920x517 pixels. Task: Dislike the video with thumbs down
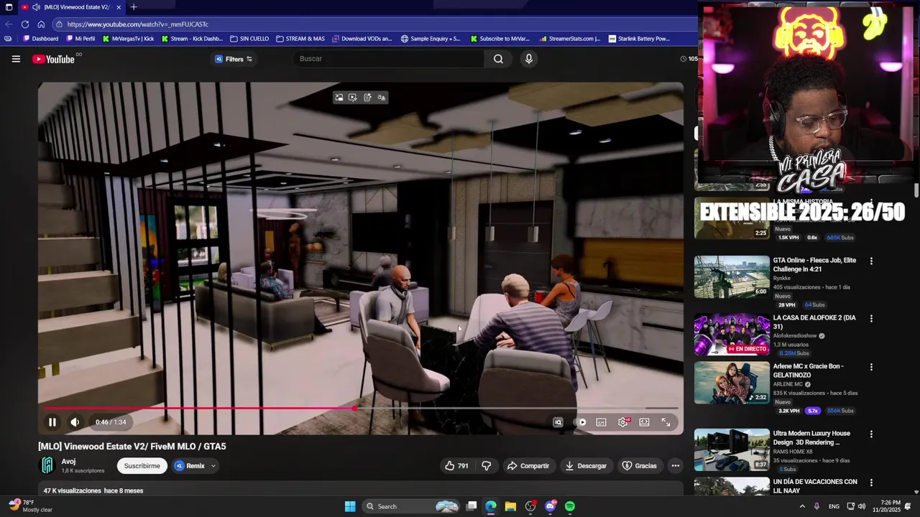tap(487, 466)
